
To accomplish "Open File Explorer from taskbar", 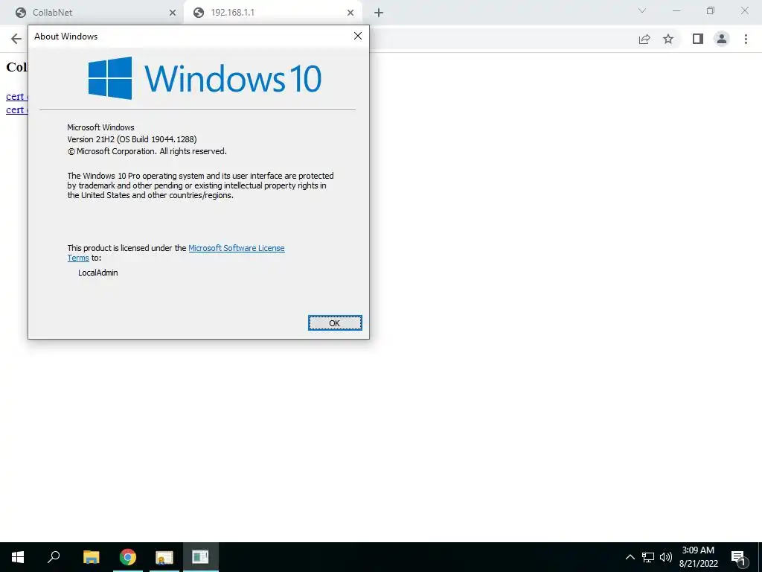I will 91,557.
